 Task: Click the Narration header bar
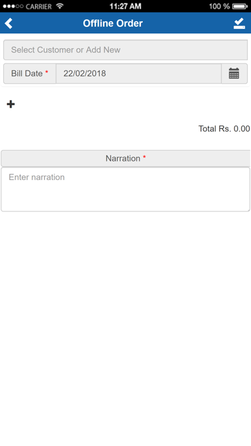click(125, 158)
